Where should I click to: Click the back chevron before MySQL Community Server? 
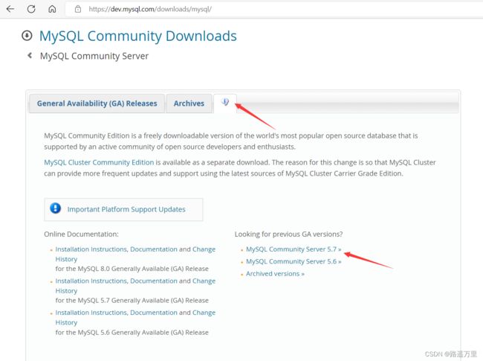click(30, 56)
